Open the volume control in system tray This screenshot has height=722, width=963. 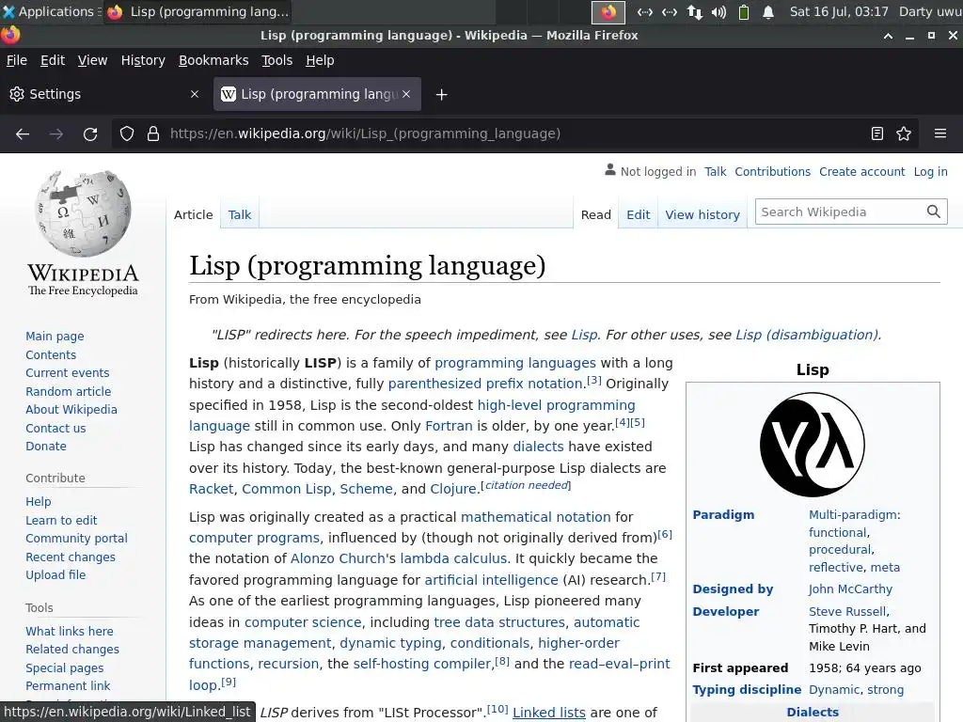(x=718, y=11)
